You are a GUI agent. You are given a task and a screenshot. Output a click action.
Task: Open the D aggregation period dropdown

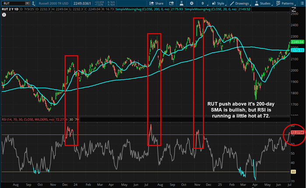[x=204, y=4]
